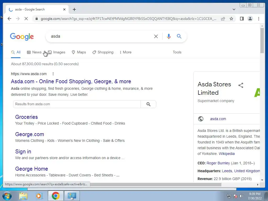
Task: Open the search Tools options
Action: pos(177,52)
